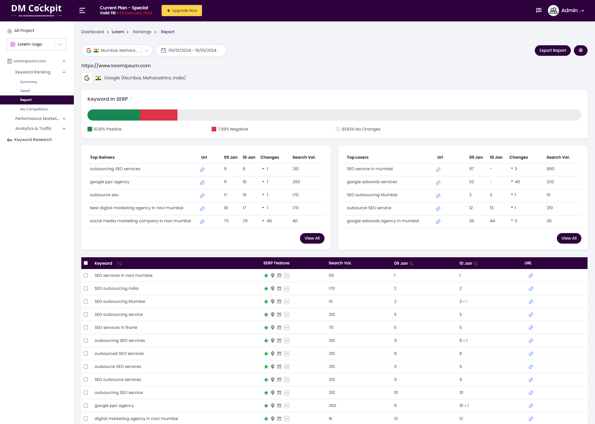This screenshot has height=424, width=595.
Task: Click the Export Report button
Action: (552, 50)
